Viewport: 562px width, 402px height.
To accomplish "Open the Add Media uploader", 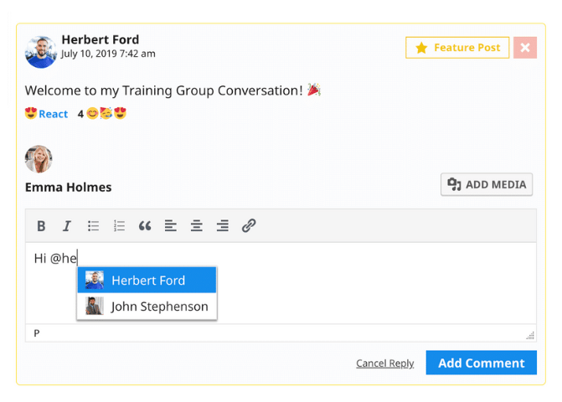I will (x=487, y=184).
